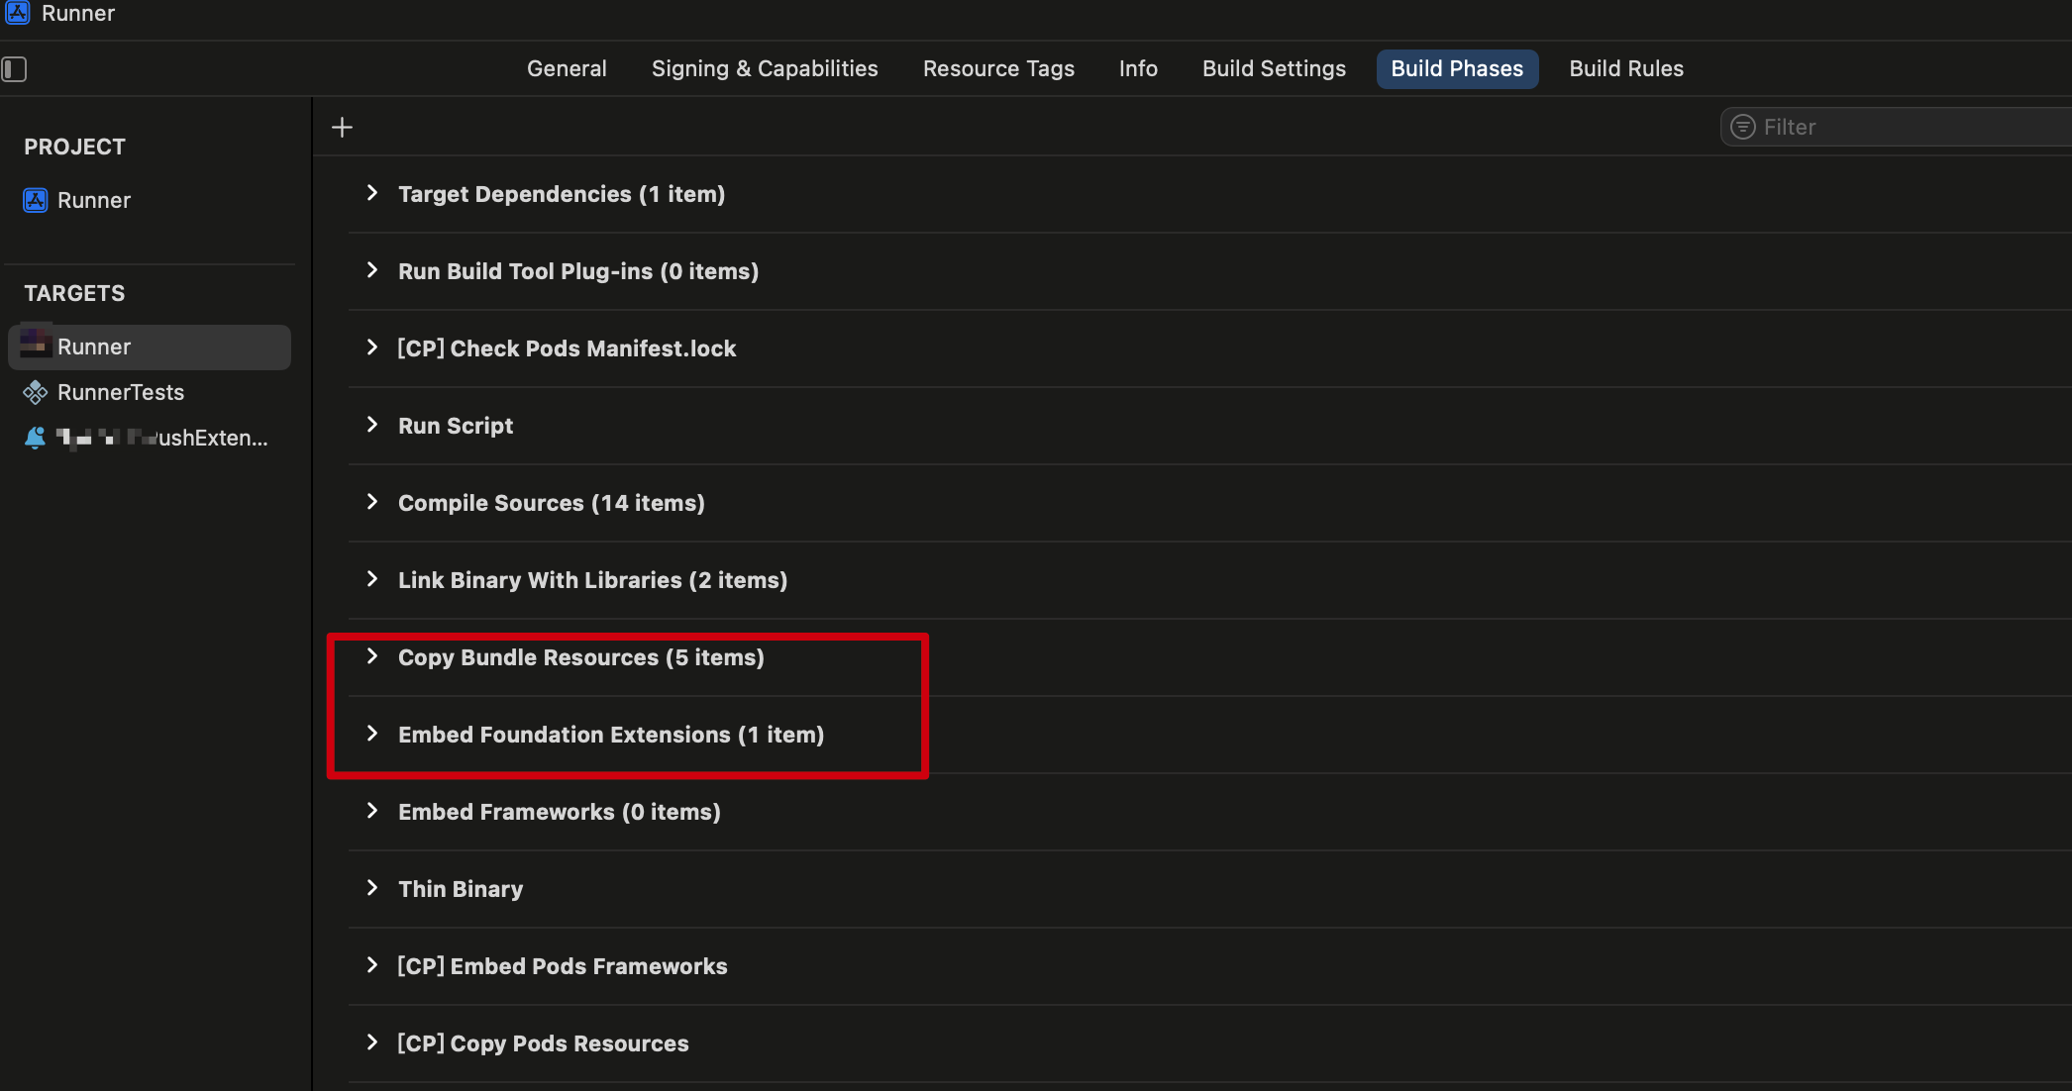Screen dimensions: 2072x1091
Task: Open the Build Rules tab
Action: 1626,69
